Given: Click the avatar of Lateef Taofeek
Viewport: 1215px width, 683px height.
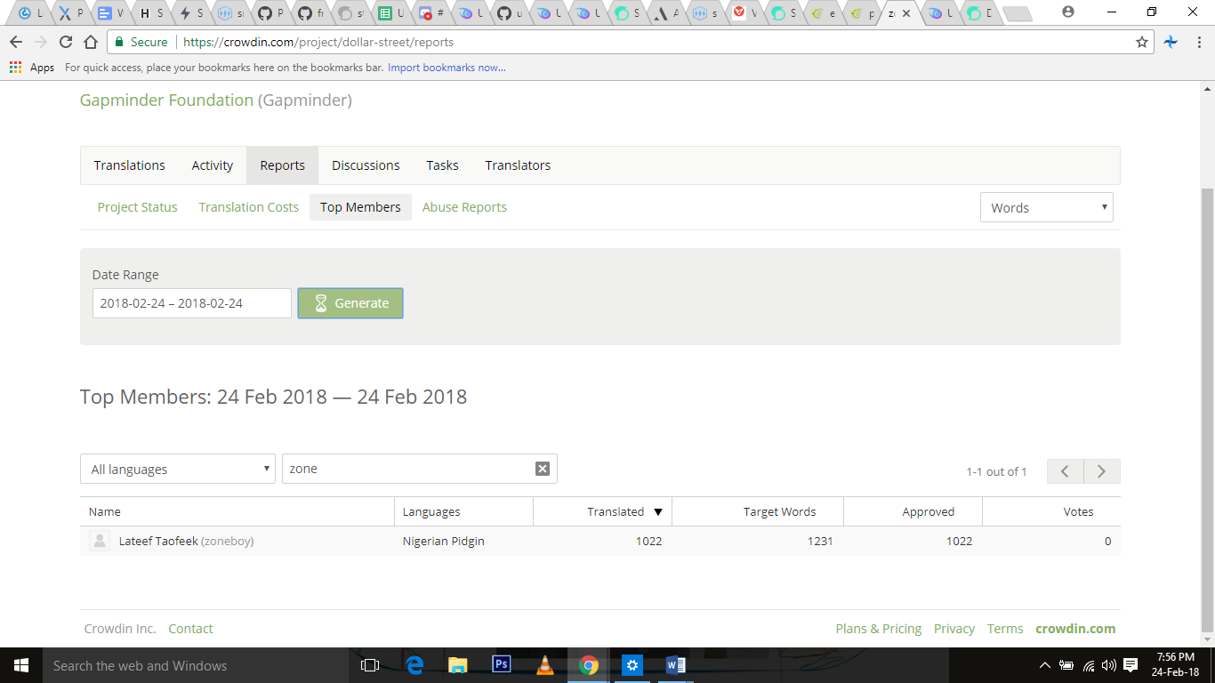Looking at the screenshot, I should [x=100, y=541].
